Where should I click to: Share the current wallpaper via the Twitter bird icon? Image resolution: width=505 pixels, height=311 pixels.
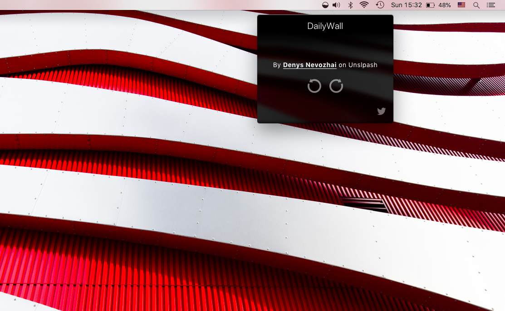pos(381,111)
